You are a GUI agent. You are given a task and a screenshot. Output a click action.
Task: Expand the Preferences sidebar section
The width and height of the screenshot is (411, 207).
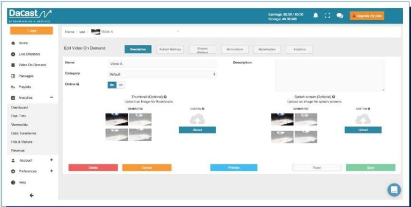(51, 171)
